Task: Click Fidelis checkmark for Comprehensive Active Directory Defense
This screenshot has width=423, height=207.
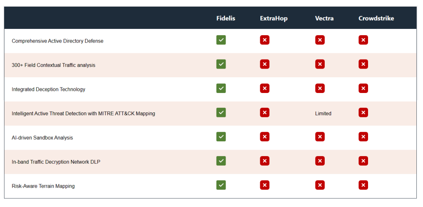Action: (221, 40)
